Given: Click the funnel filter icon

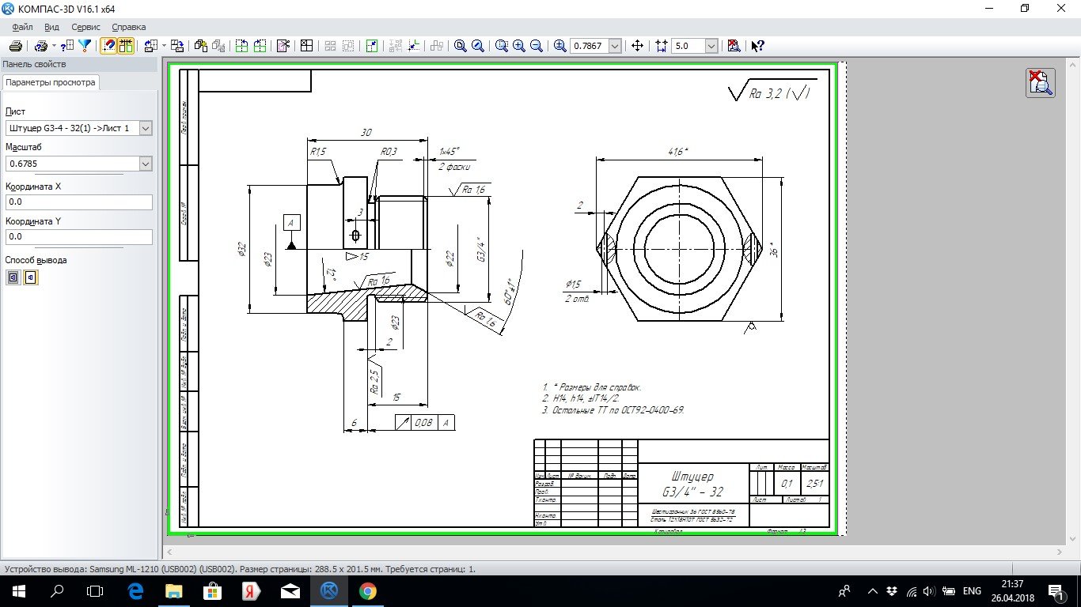Looking at the screenshot, I should click(85, 46).
